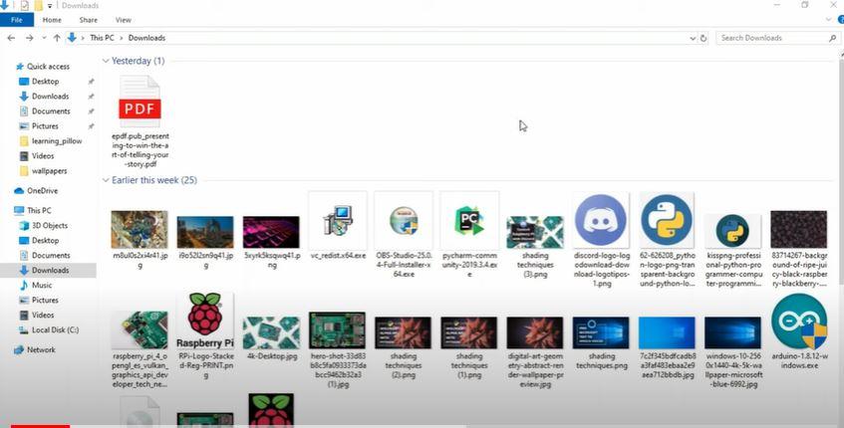Select the epdf.pub presenting-to-win PDF file
The width and height of the screenshot is (844, 428).
tap(140, 121)
